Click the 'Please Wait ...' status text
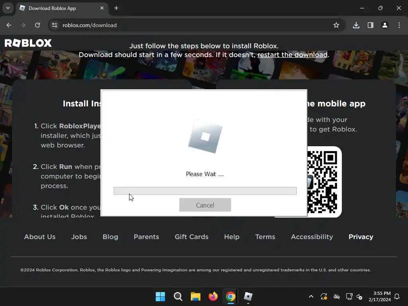 [x=205, y=174]
